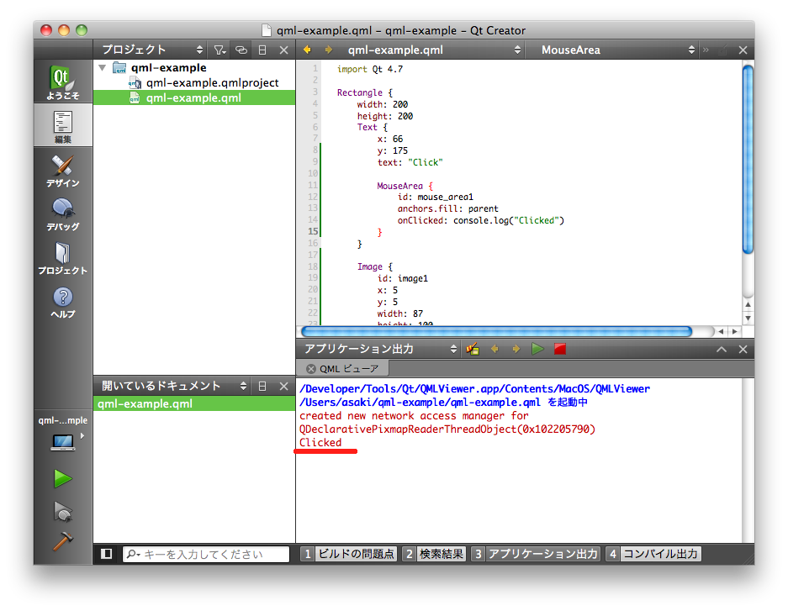Open the デバッグ debug mode
The image size is (788, 611).
[x=62, y=214]
